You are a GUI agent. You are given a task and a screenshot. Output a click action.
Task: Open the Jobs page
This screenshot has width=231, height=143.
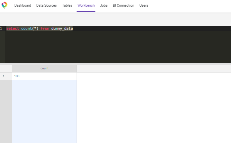(x=104, y=5)
